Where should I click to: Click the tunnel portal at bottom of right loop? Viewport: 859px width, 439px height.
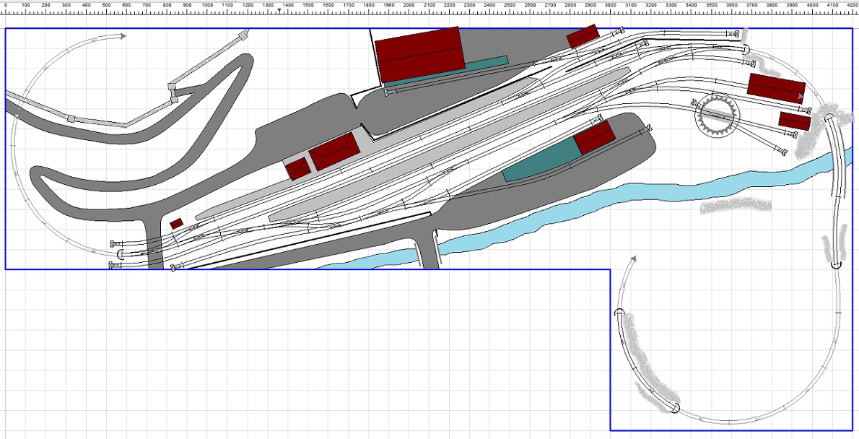pos(676,408)
